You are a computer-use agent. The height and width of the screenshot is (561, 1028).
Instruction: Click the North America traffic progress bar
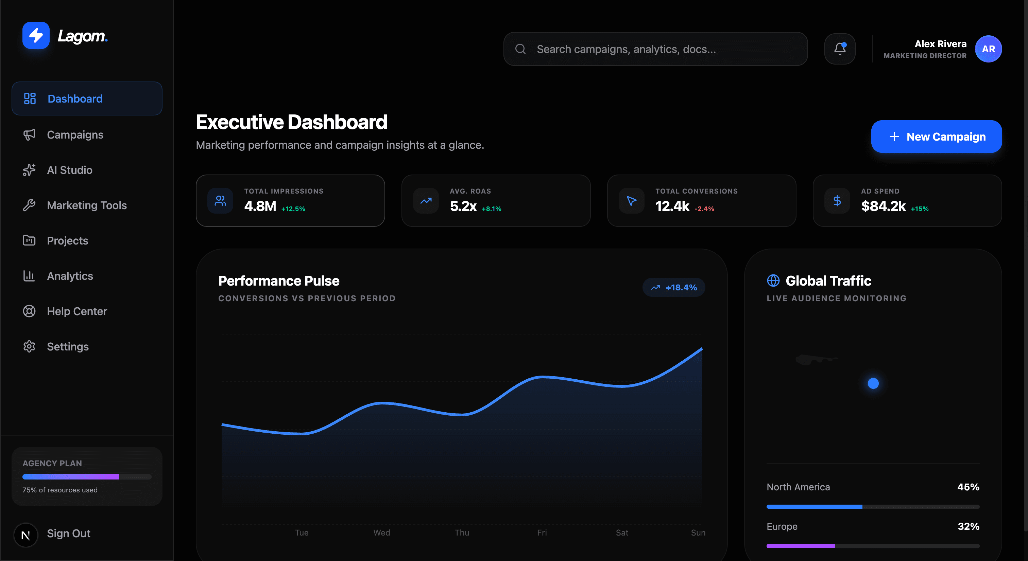coord(873,506)
